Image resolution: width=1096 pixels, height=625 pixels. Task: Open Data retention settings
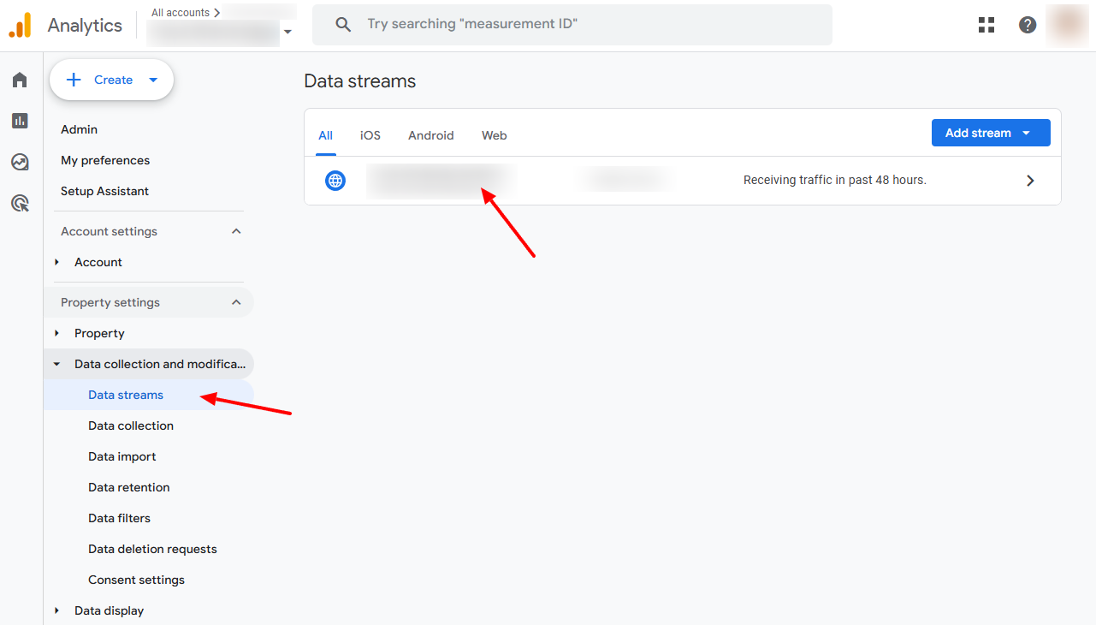pyautogui.click(x=129, y=487)
